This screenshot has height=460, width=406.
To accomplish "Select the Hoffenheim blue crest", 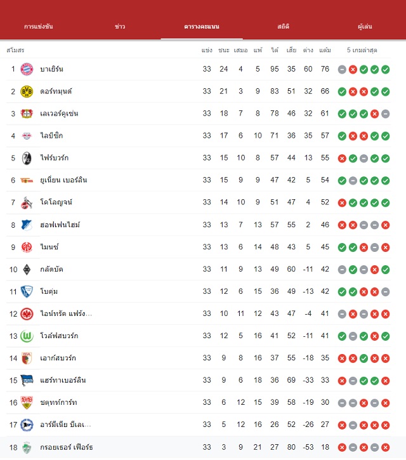I will click(x=27, y=225).
